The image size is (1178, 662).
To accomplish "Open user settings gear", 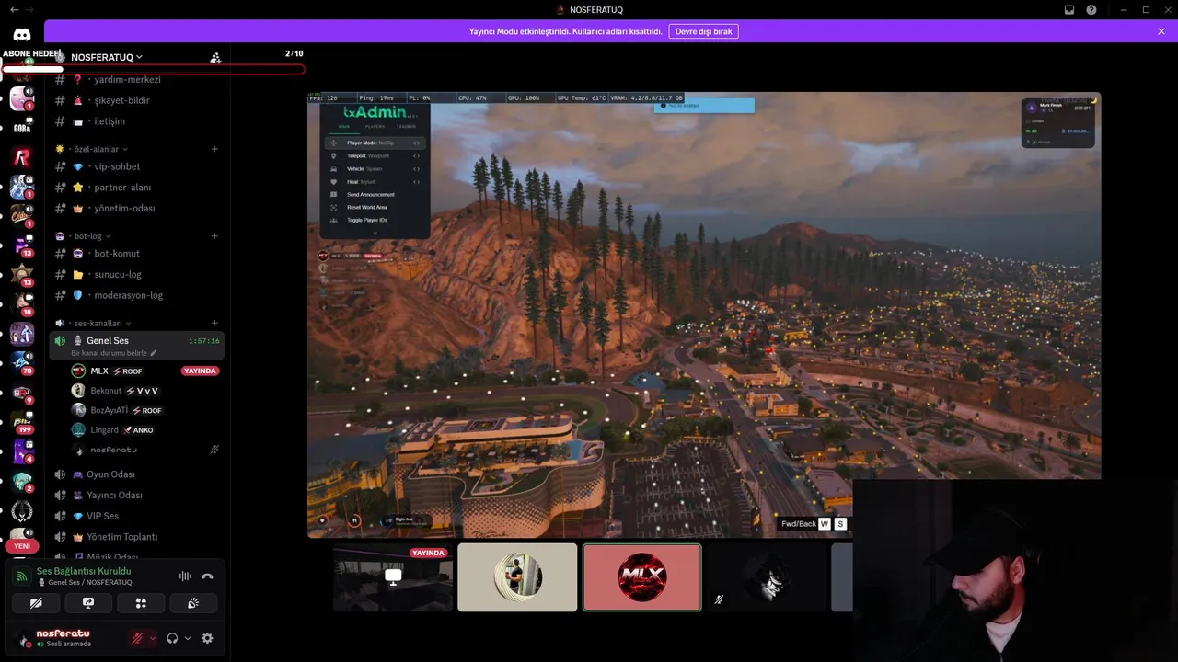I will [x=207, y=638].
